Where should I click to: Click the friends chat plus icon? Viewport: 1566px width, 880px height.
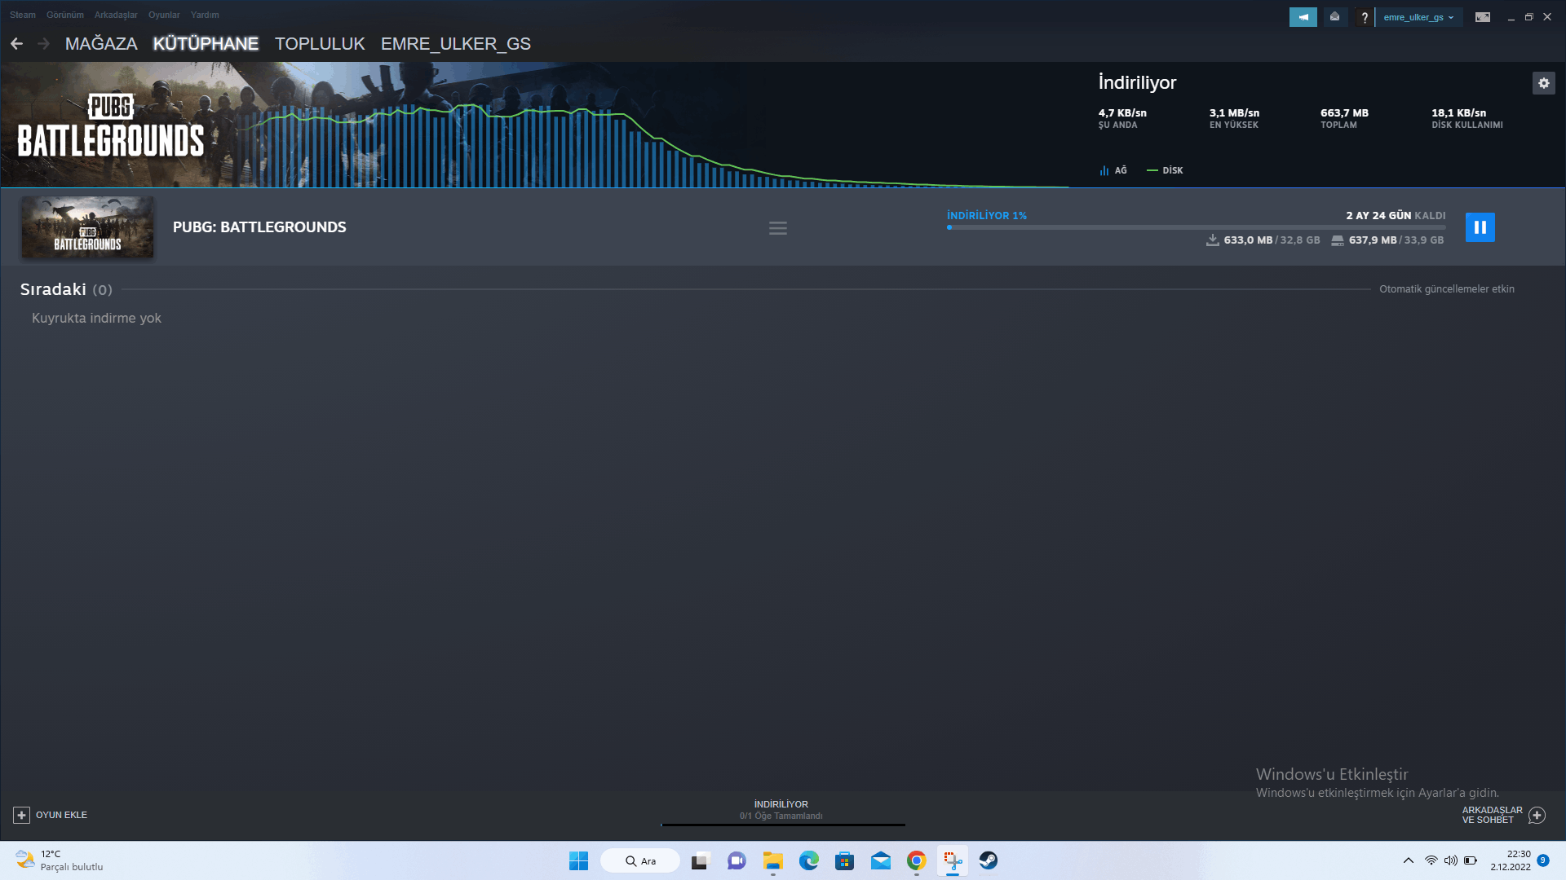pos(1537,815)
